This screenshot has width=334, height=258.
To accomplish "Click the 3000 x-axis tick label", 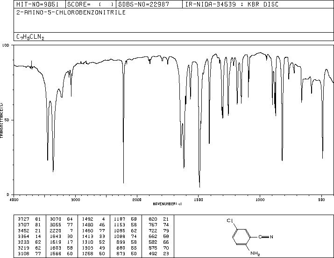I will click(x=75, y=200).
